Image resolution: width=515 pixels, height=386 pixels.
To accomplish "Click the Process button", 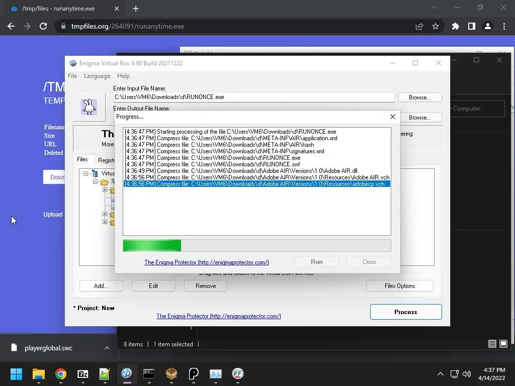I will coord(406,312).
